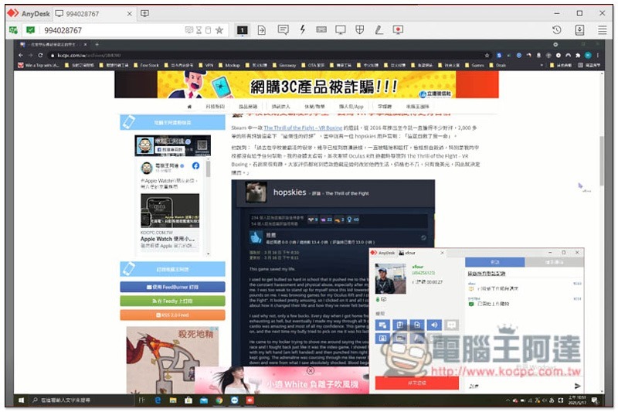Click the green Feedly subscribe button
Viewport: 618px width, 412px height.
(172, 301)
